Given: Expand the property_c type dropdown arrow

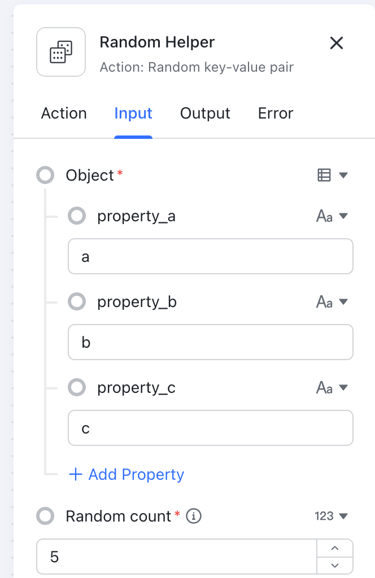Looking at the screenshot, I should [x=343, y=388].
